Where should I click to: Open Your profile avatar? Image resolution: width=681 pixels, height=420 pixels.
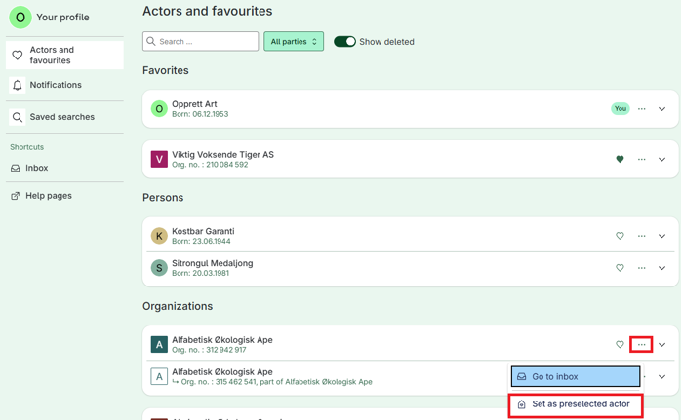coord(20,18)
